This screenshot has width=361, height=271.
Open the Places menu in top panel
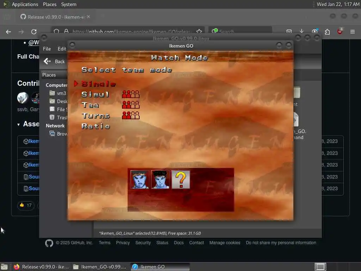(x=49, y=4)
